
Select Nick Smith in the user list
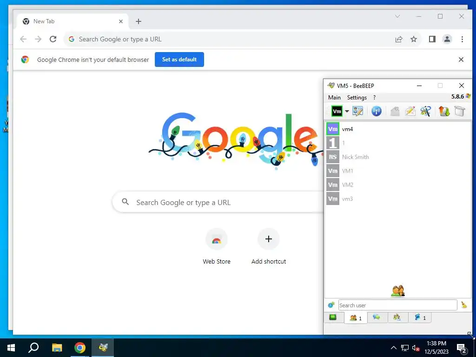click(398, 157)
